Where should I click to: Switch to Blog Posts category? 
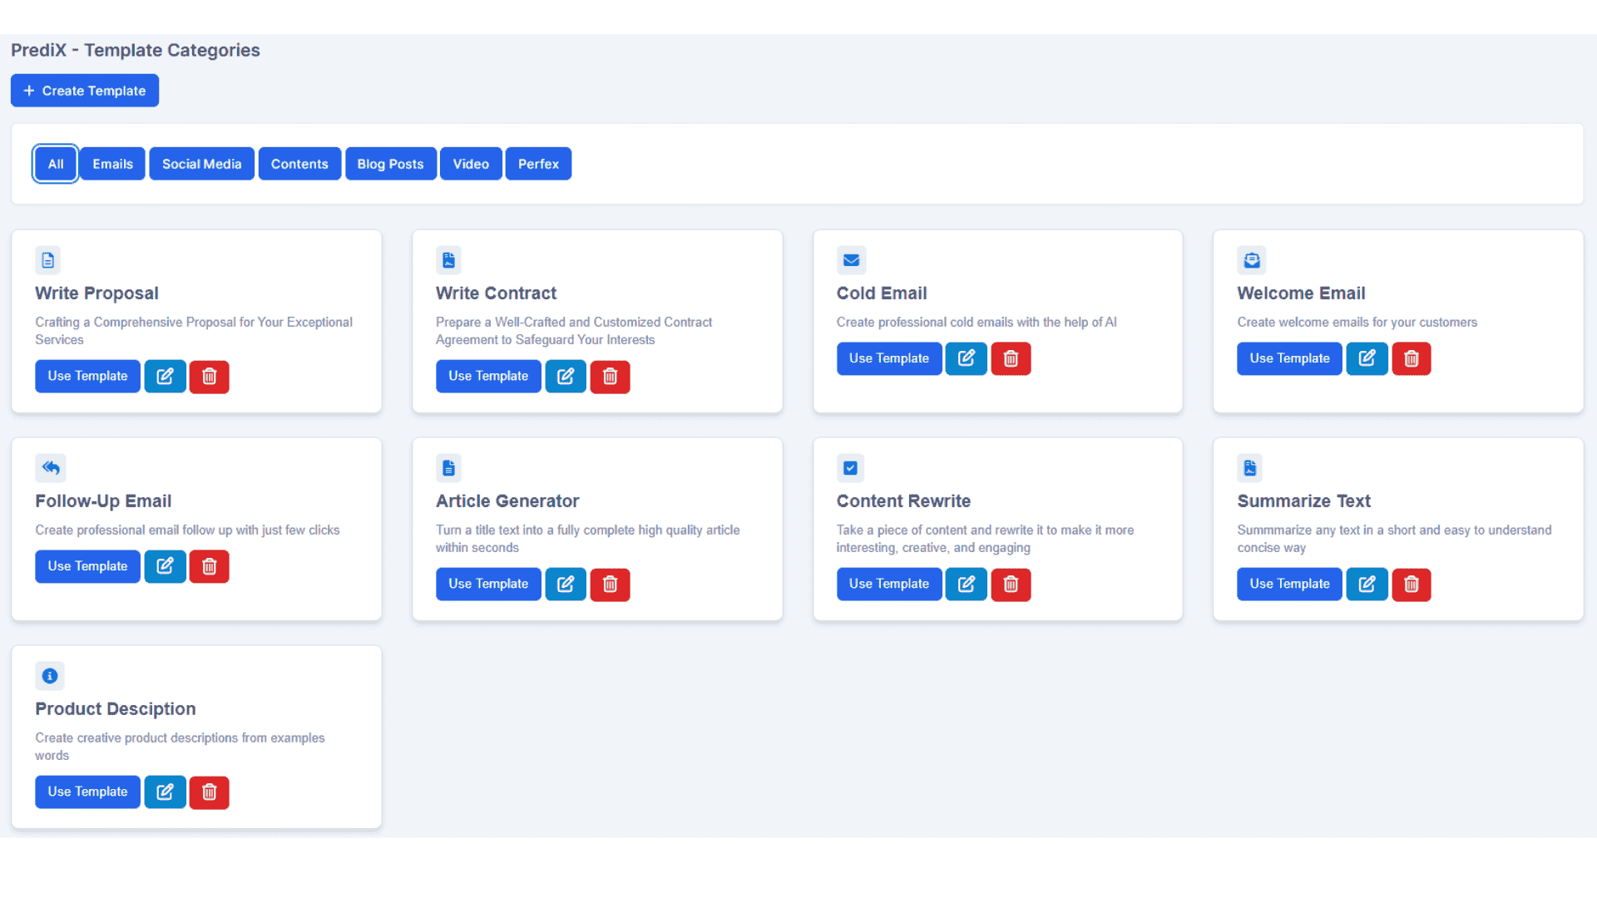(391, 164)
